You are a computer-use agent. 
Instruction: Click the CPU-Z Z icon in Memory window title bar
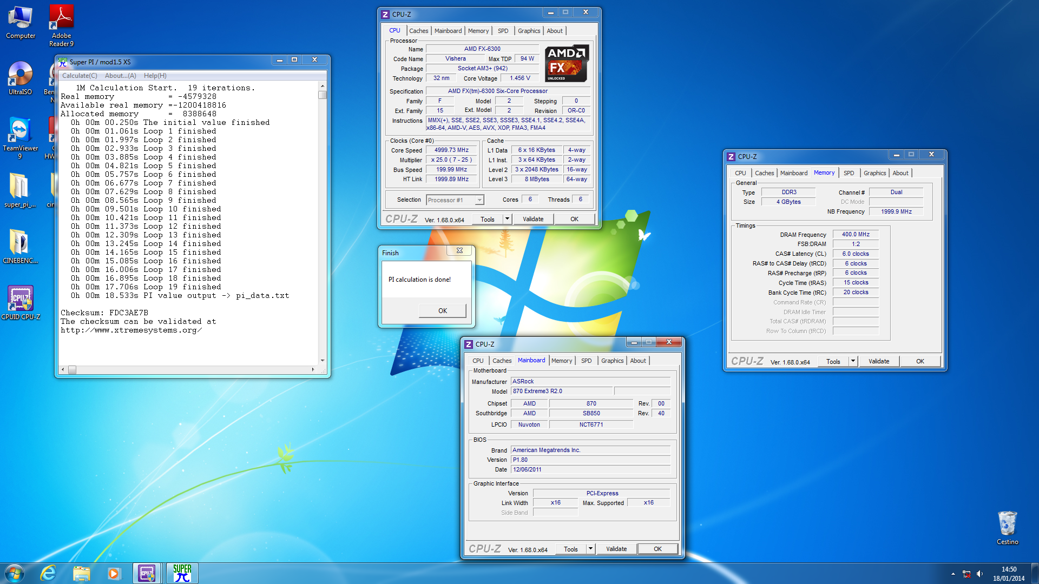point(731,156)
